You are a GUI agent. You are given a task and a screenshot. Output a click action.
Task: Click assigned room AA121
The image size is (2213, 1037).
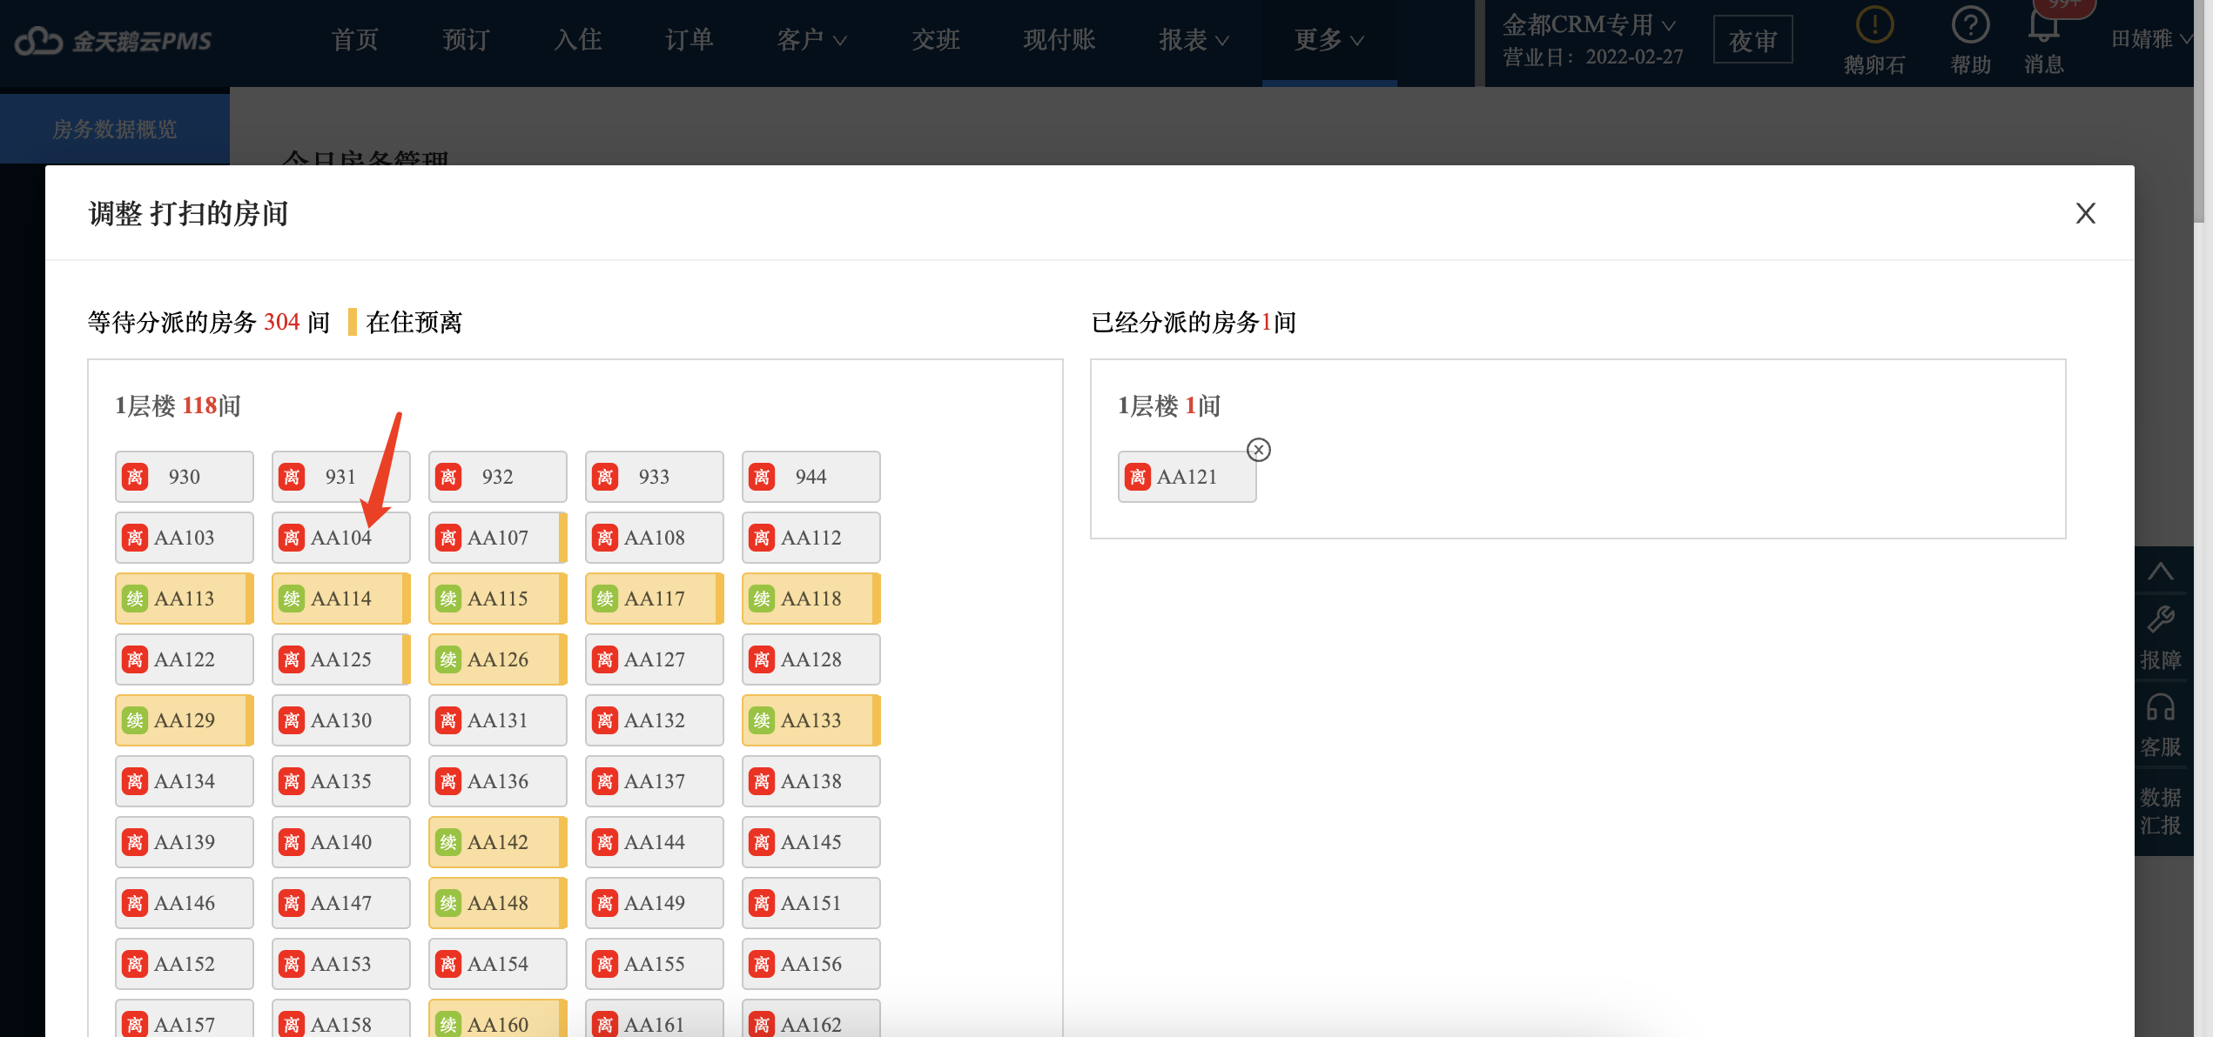1187,477
